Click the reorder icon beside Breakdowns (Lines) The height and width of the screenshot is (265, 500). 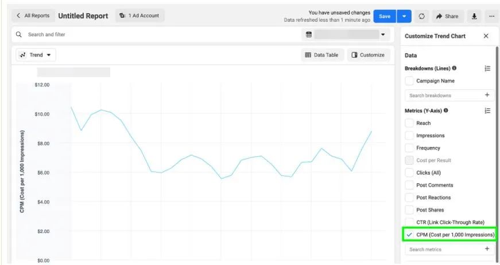487,68
